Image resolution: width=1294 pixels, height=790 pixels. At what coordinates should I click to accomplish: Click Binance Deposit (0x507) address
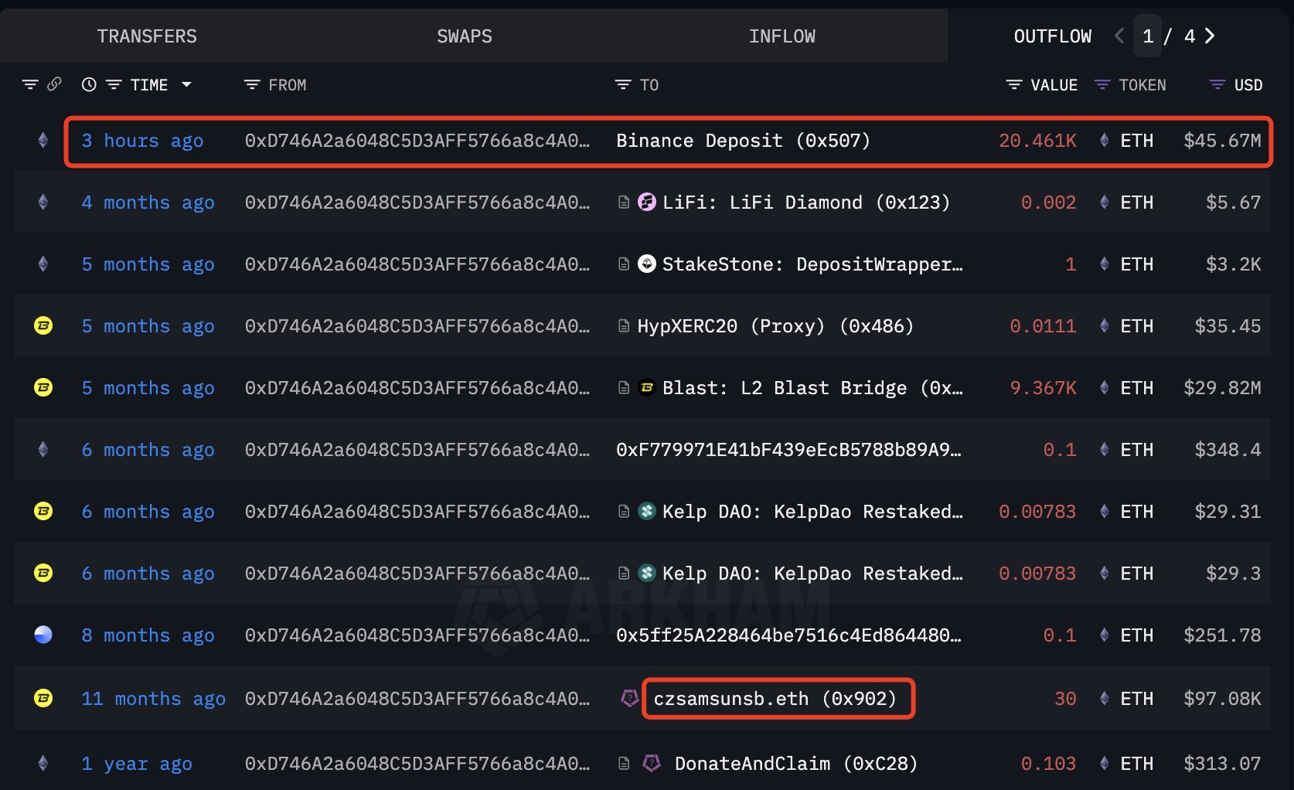pos(743,141)
